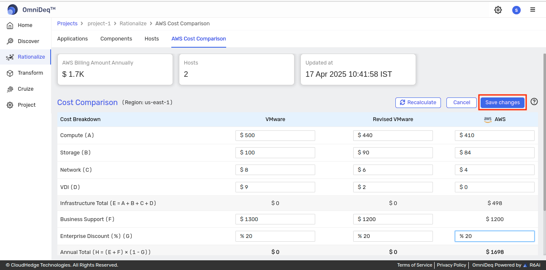Screen dimensions: 546x270
Task: Click the OmniDeq logo icon
Action: 13,9
